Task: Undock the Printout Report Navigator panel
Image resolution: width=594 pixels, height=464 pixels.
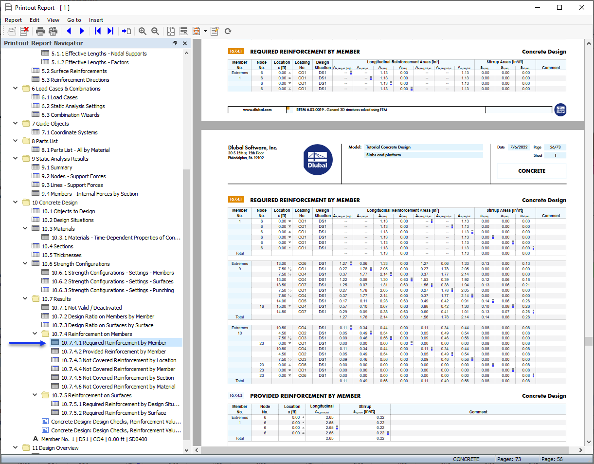Action: click(175, 43)
